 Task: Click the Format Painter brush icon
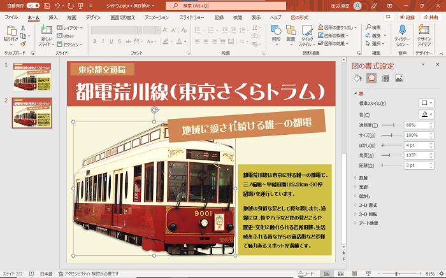pyautogui.click(x=23, y=44)
